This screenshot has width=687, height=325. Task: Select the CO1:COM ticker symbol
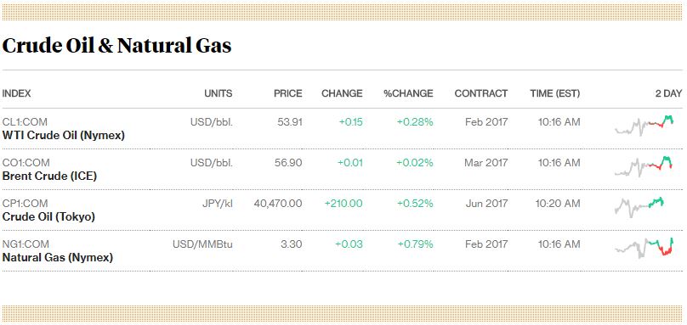pyautogui.click(x=26, y=163)
